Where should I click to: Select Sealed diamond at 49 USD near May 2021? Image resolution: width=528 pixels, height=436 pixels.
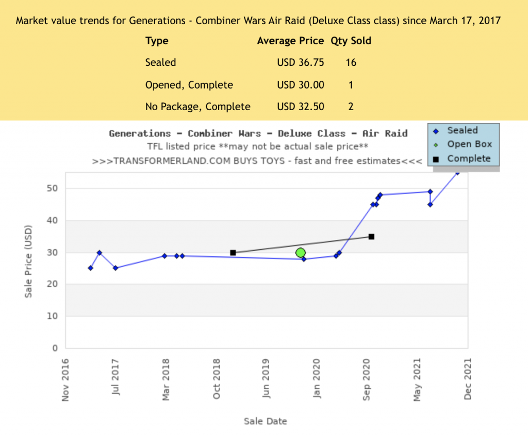click(x=431, y=191)
